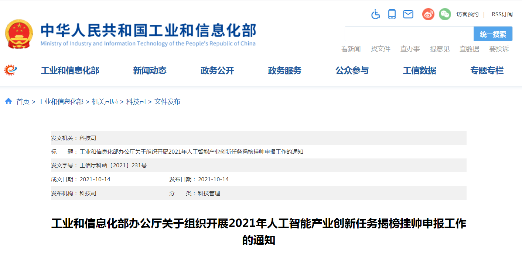Screen dimensions: 522x255
Task: Click the email envelope icon
Action: [x=408, y=14]
